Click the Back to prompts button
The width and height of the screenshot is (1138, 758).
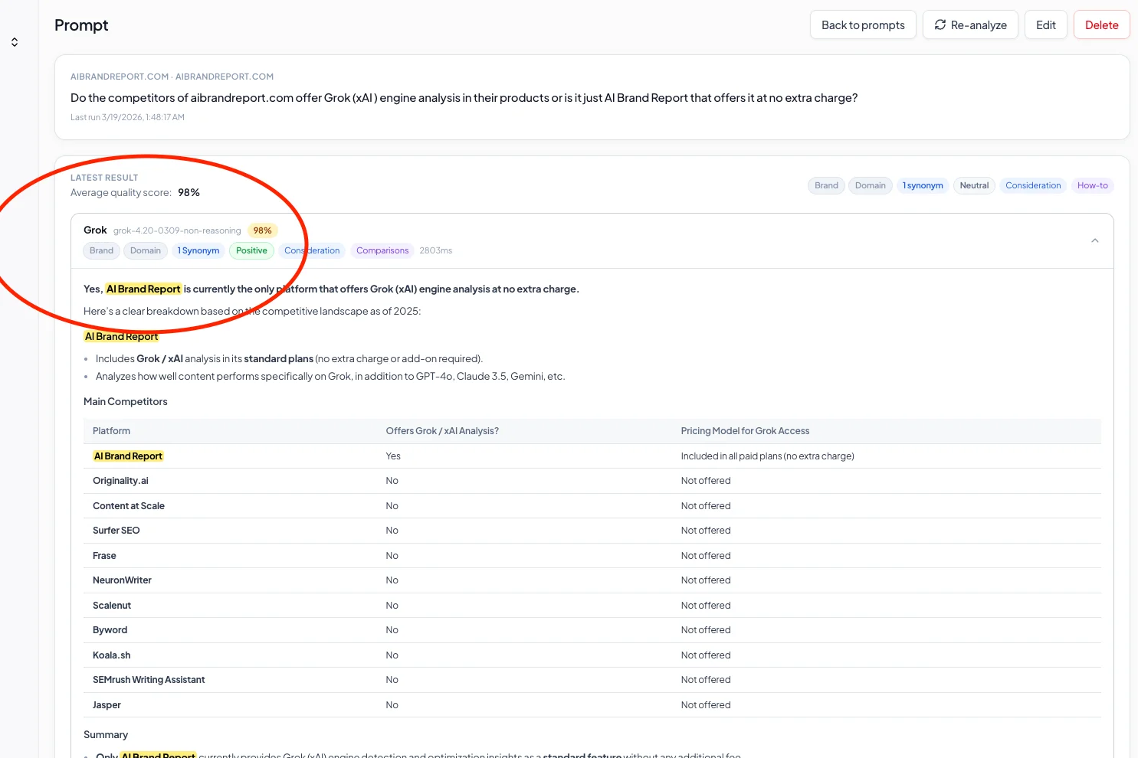863,25
